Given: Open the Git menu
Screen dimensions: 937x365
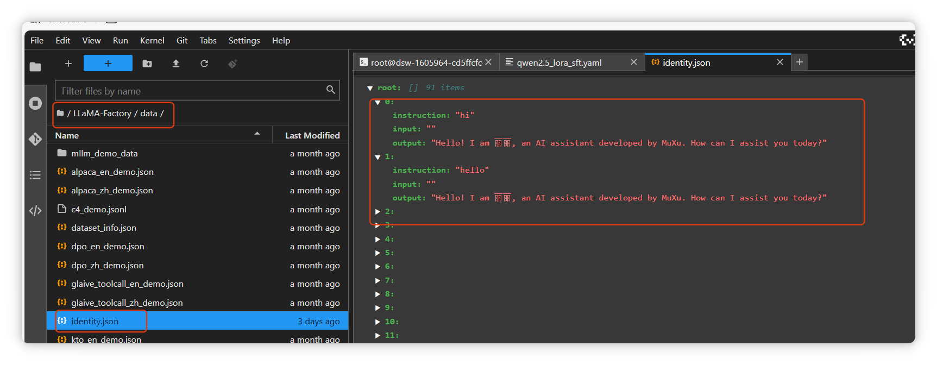Looking at the screenshot, I should pyautogui.click(x=182, y=40).
